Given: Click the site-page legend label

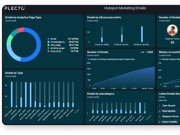Looking at the screenshot, I should pos(56,45).
